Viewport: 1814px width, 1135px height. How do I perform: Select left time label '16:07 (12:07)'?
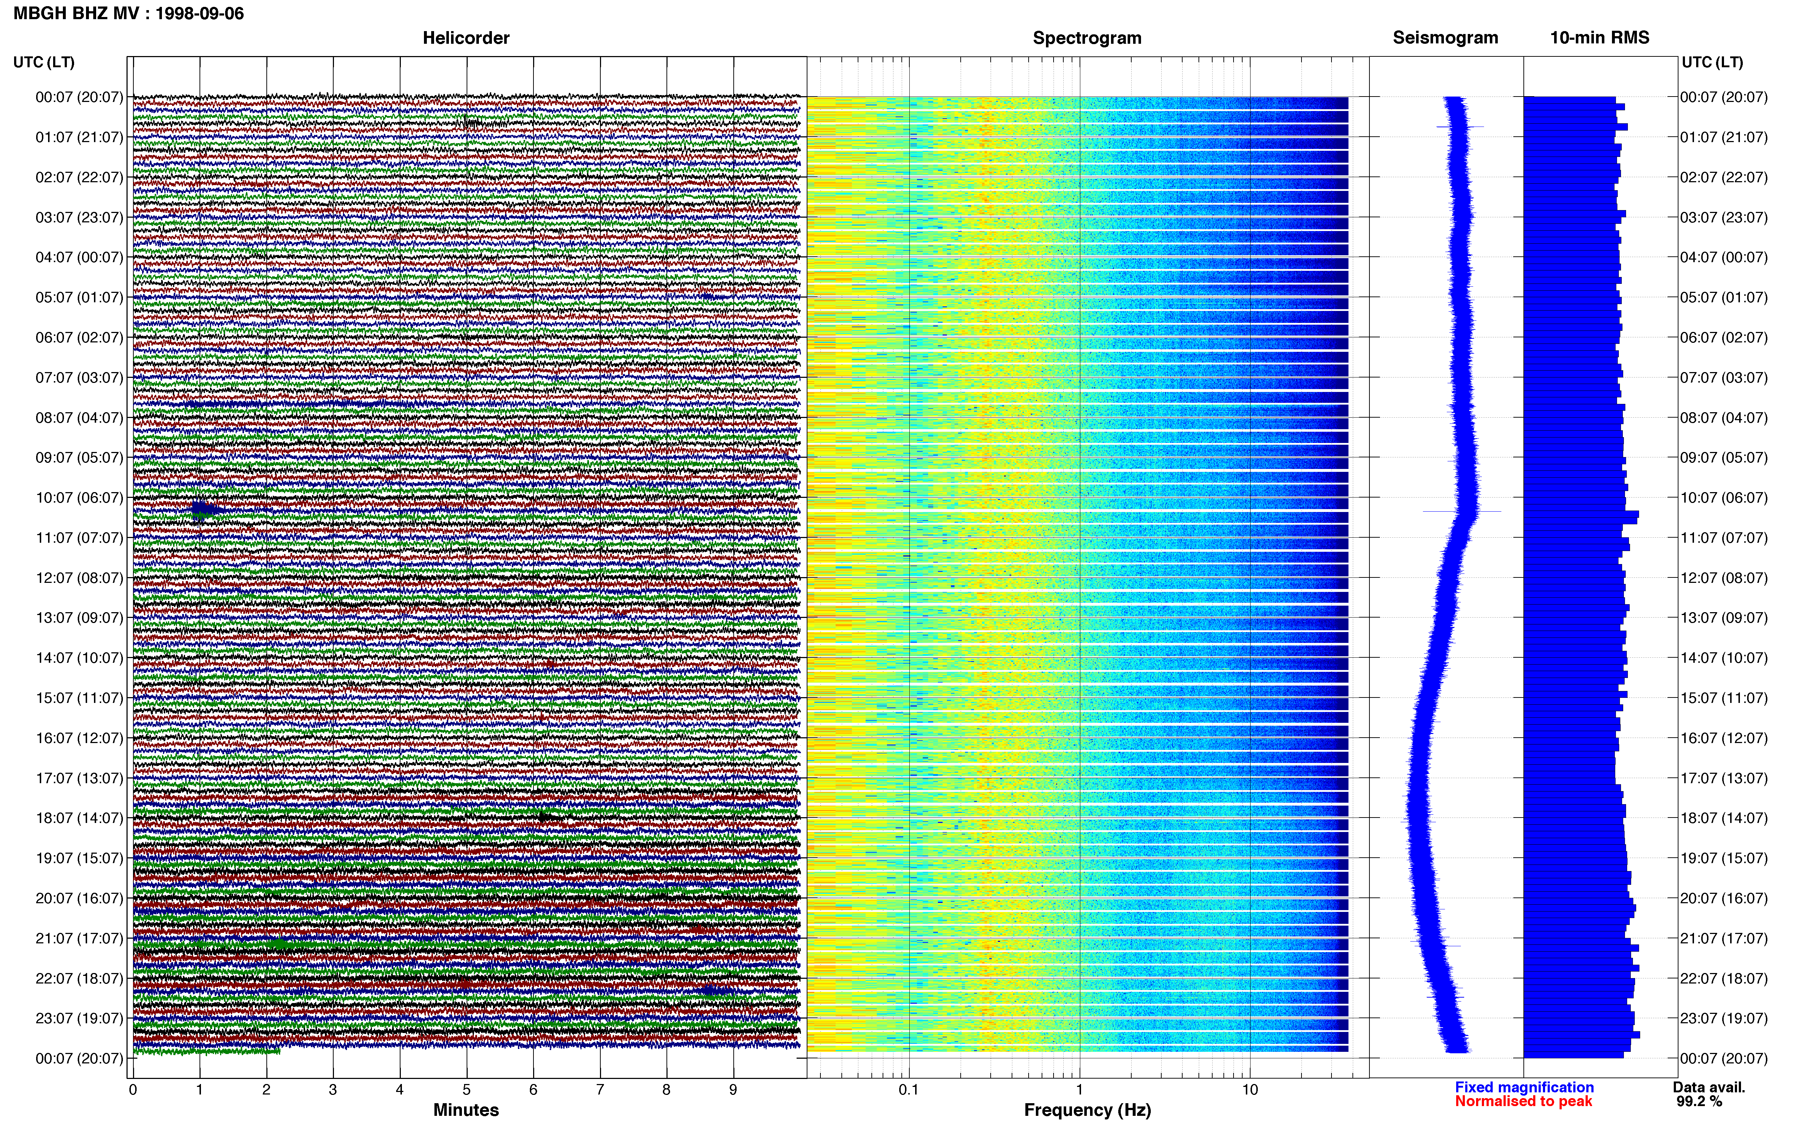[79, 738]
